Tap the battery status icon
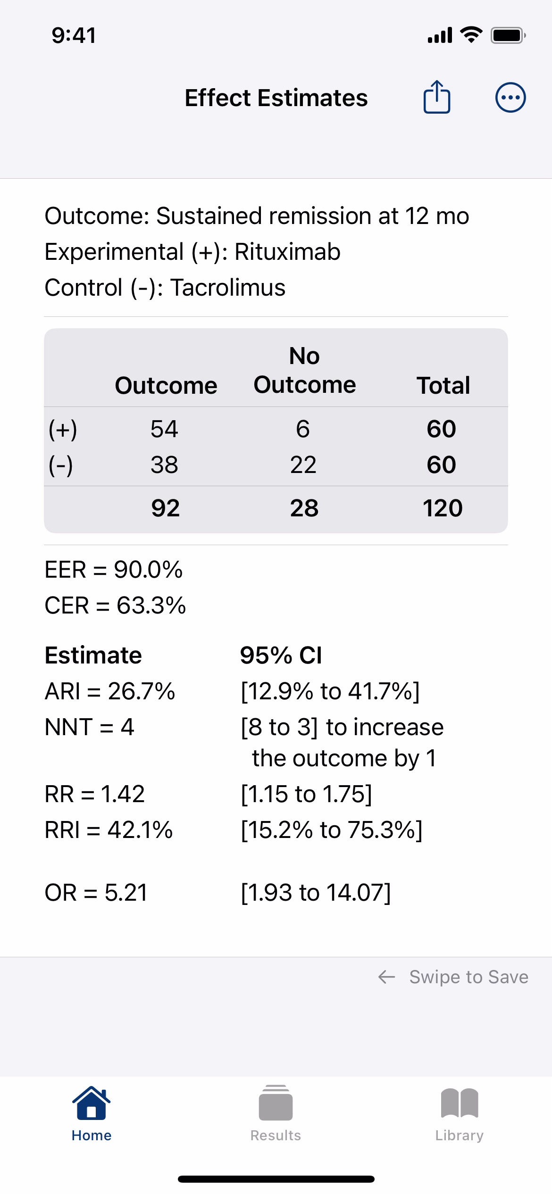This screenshot has width=552, height=1194. coord(508,35)
